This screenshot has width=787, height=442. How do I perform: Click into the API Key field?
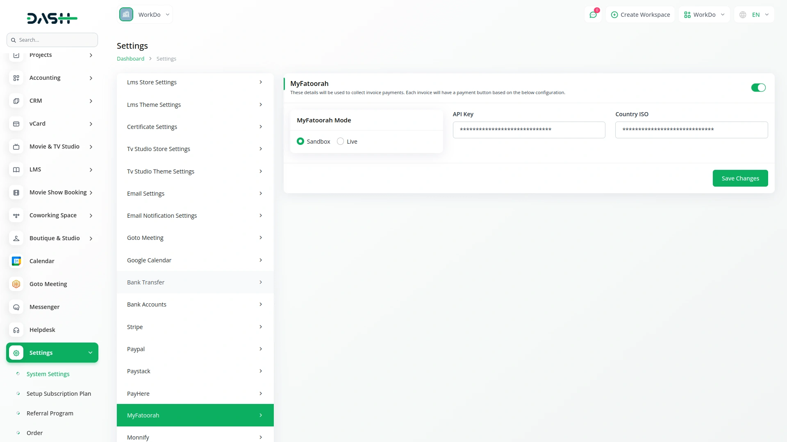coord(529,130)
